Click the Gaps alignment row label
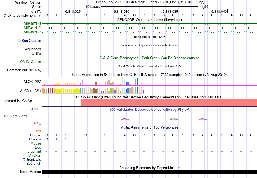The image size is (257, 178). [37, 131]
